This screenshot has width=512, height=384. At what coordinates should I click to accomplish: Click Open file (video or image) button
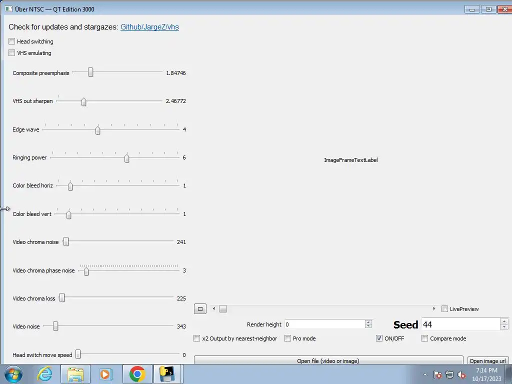328,360
